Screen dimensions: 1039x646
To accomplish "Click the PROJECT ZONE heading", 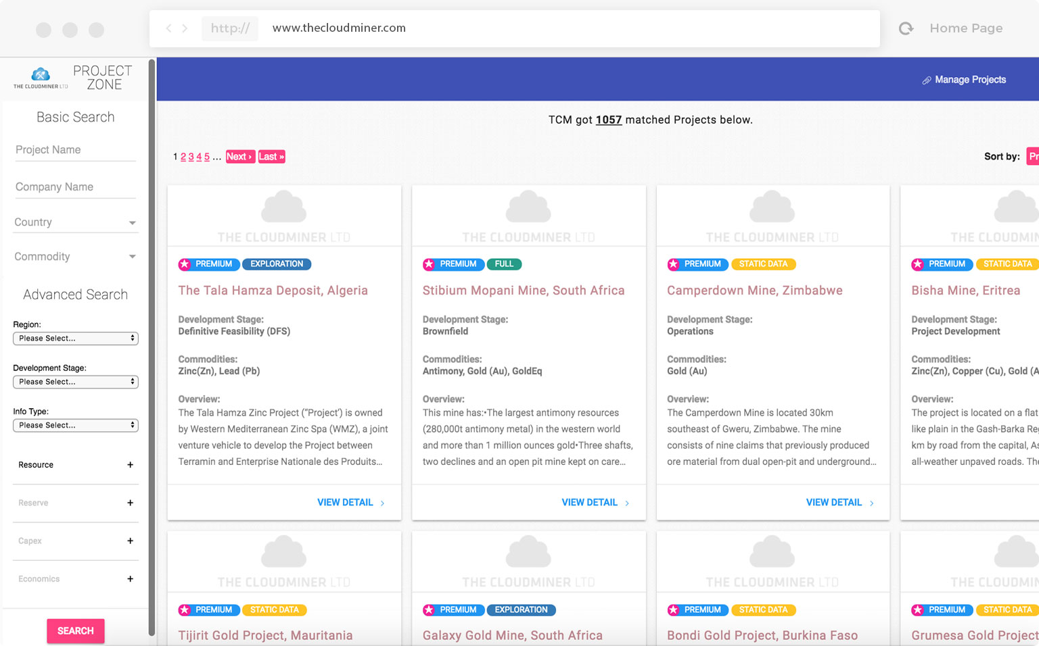I will (103, 78).
